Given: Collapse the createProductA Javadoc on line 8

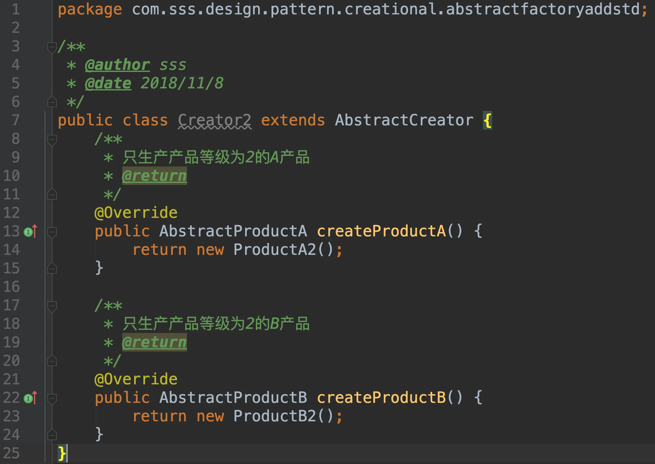Looking at the screenshot, I should tap(52, 139).
